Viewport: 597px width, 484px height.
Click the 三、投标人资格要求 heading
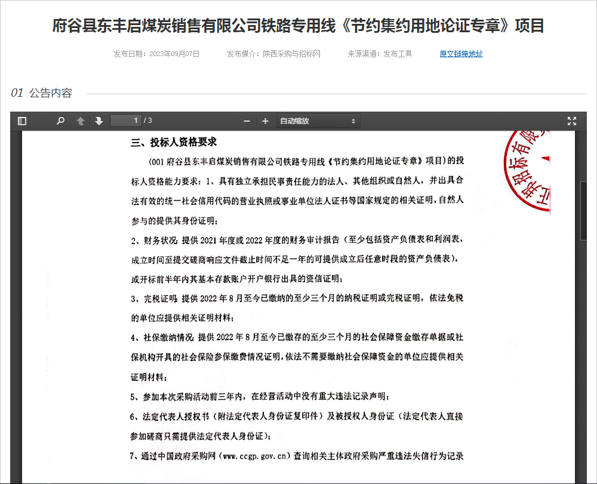tap(174, 142)
